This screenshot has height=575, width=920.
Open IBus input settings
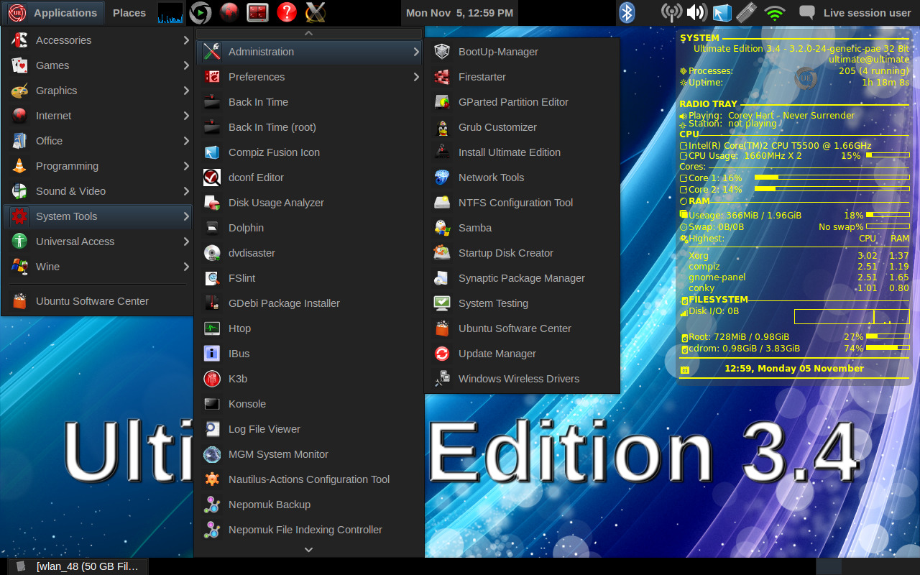pyautogui.click(x=309, y=354)
